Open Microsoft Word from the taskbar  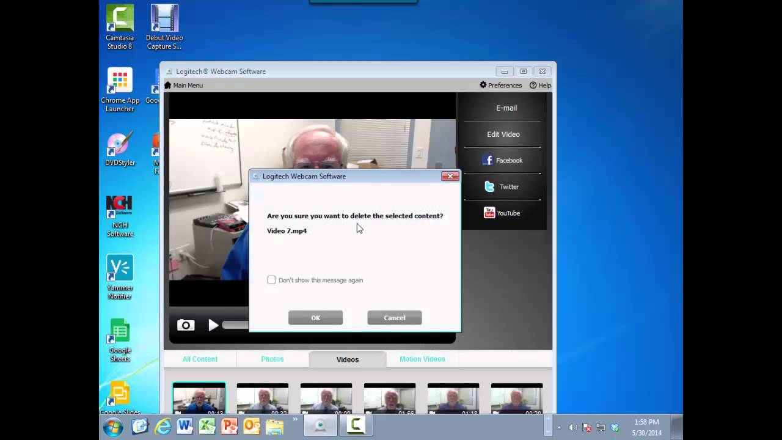(185, 427)
